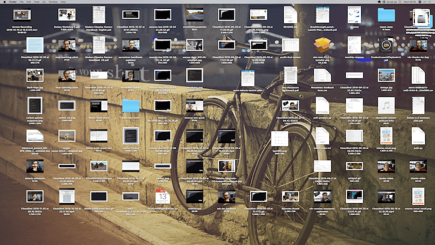Select the mvp-coaching-pitch video thumbnail

pos(67,45)
